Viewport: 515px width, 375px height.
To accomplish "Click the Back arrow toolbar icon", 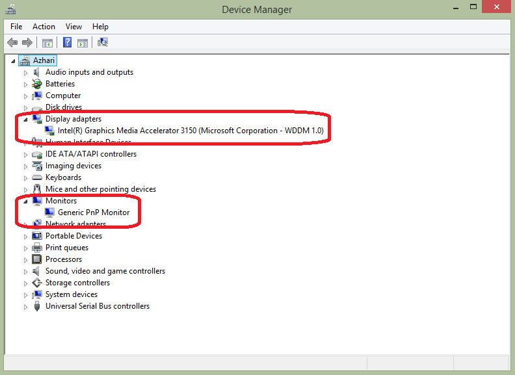I will pyautogui.click(x=12, y=42).
